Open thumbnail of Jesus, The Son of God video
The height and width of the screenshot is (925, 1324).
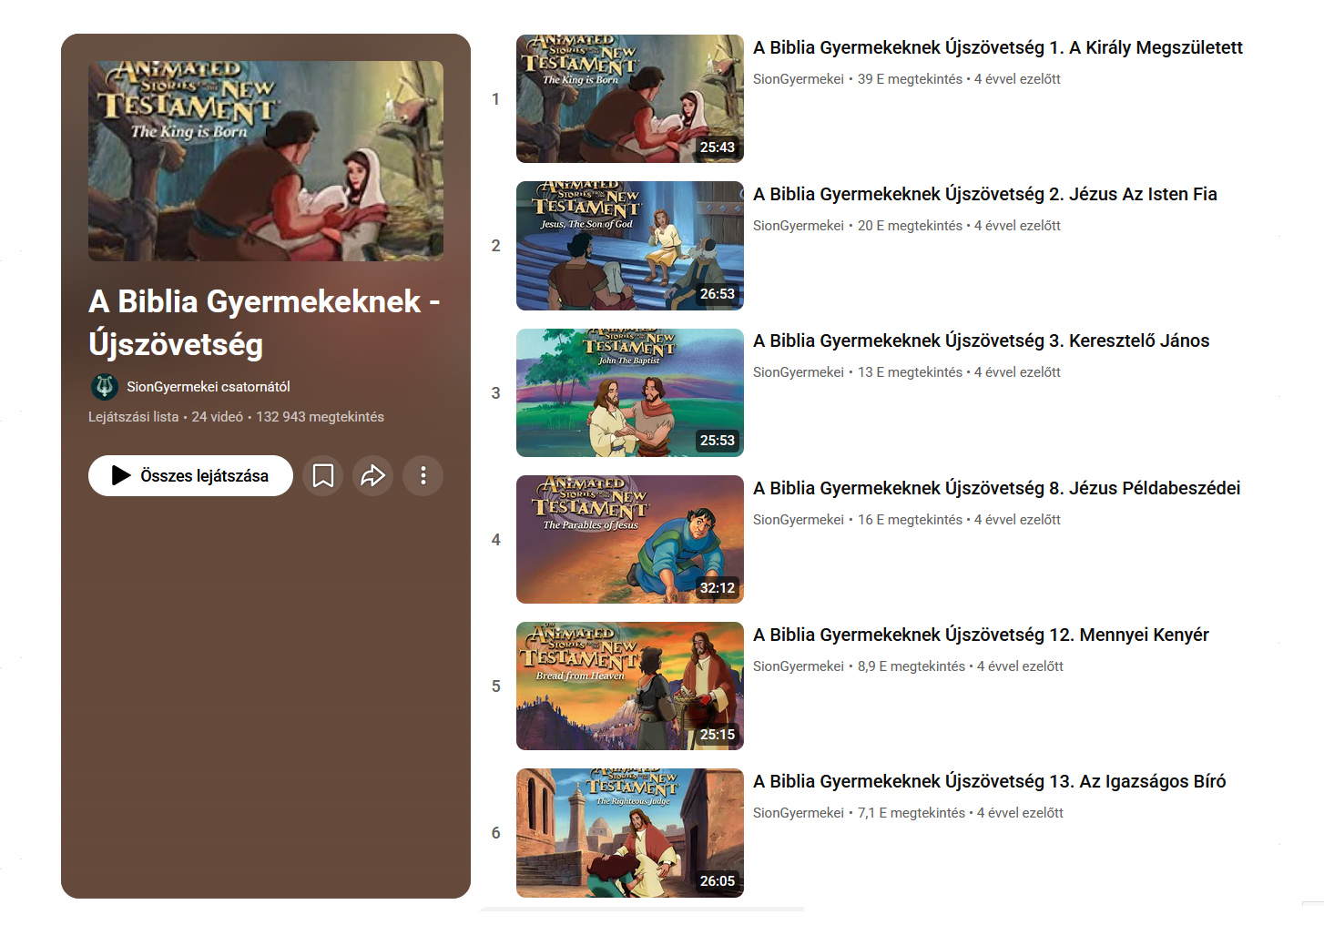click(x=629, y=246)
